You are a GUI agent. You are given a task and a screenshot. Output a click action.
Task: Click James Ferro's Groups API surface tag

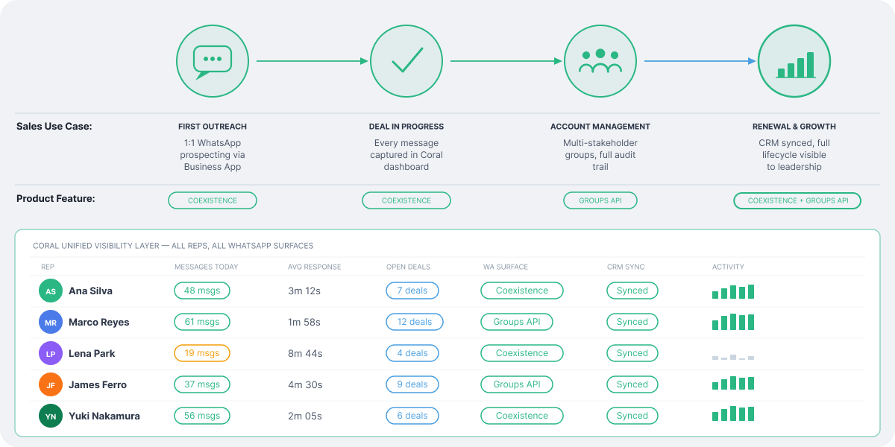point(517,384)
